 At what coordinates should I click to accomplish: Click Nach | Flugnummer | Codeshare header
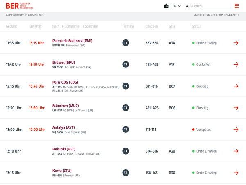75,26
